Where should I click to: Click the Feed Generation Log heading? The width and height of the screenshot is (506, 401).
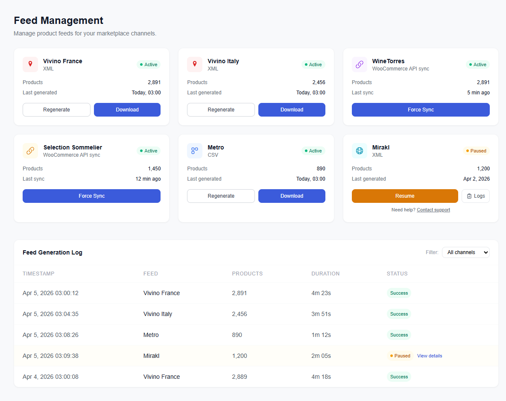52,252
